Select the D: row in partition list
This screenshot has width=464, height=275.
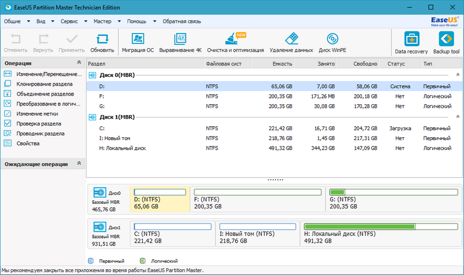click(x=274, y=86)
